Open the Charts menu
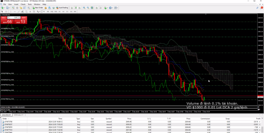 click(x=23, y=4)
